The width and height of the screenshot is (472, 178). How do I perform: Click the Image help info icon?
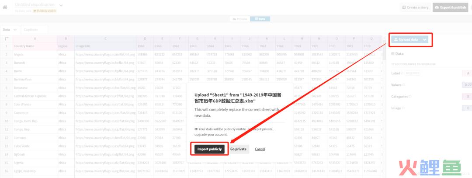(x=403, y=108)
